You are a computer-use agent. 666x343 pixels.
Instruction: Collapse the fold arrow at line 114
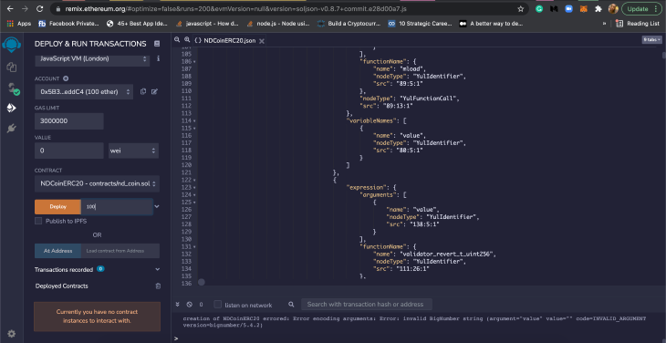tap(194, 121)
